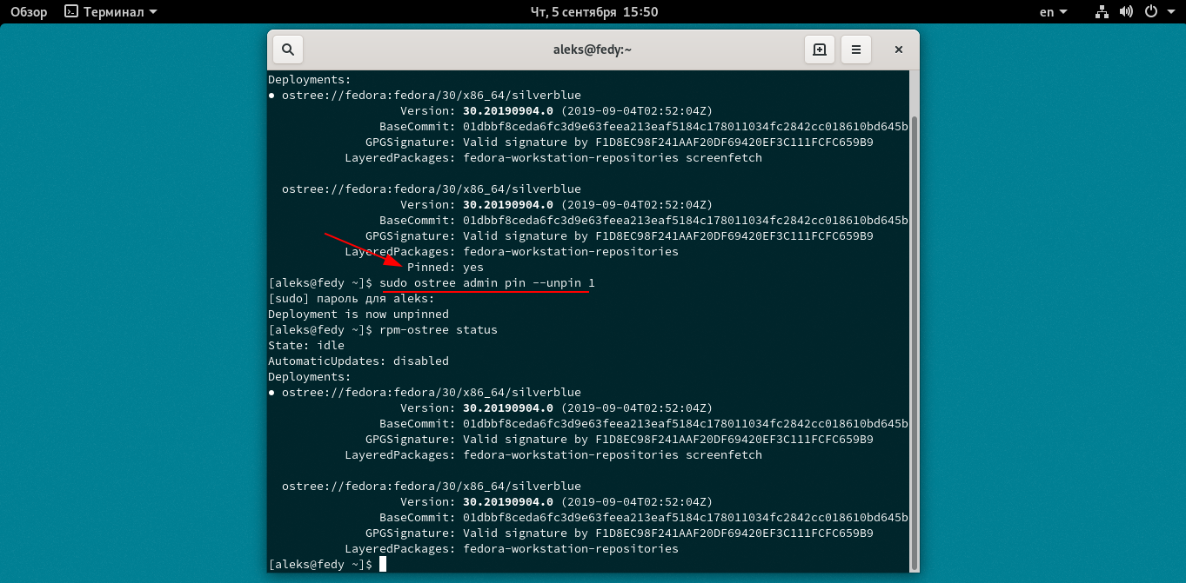Open the terminal hamburger menu
Screen dimensions: 1186x583
point(856,50)
